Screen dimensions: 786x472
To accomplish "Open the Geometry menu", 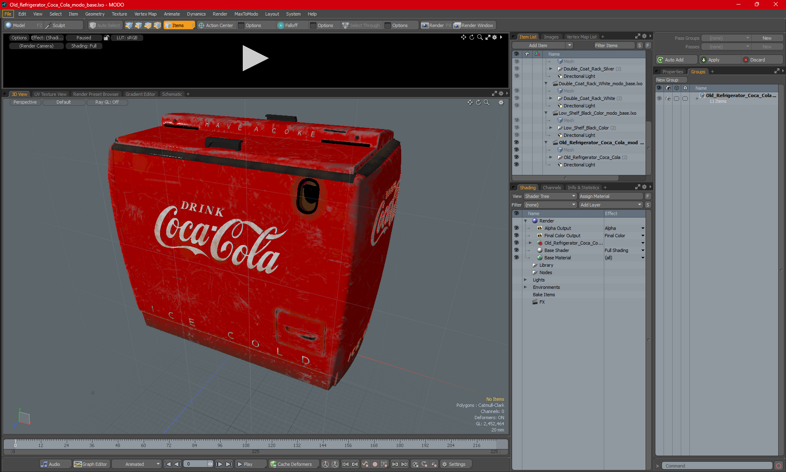I will click(x=95, y=14).
